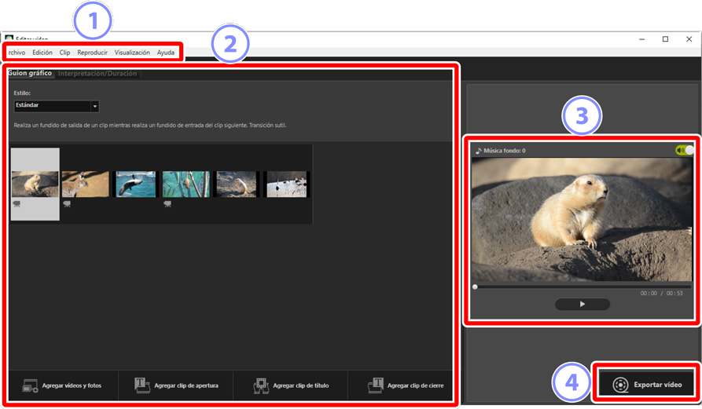Close the Editar vídeo window
Image resolution: width=702 pixels, height=409 pixels.
click(689, 39)
